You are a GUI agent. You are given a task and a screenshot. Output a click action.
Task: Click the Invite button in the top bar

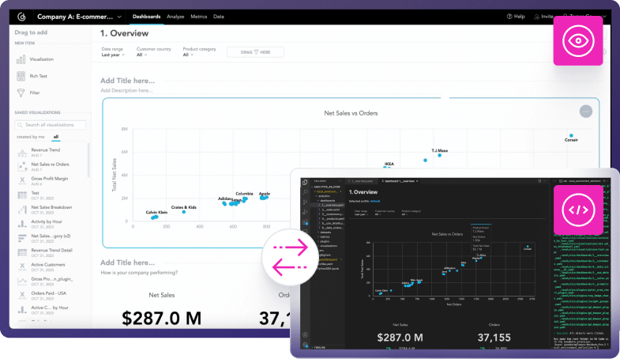tap(543, 17)
